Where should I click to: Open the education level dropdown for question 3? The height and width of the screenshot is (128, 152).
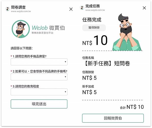[x=39, y=92]
